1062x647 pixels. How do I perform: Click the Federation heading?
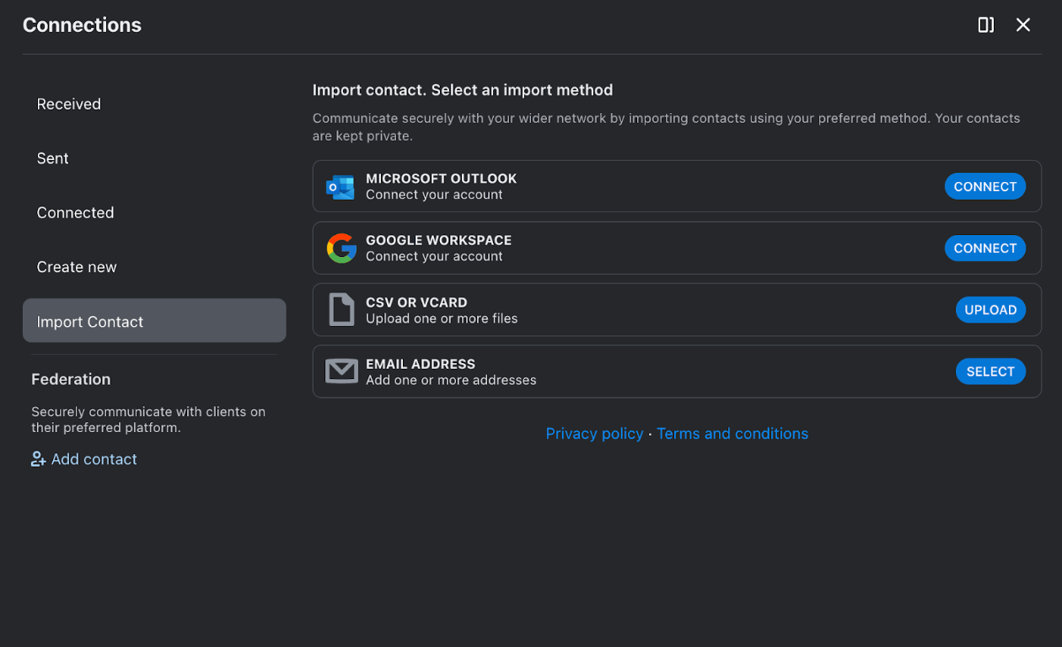71,379
